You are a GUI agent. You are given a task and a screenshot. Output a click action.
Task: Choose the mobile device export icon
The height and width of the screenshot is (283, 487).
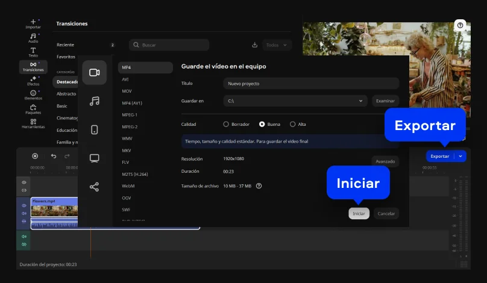pyautogui.click(x=95, y=129)
